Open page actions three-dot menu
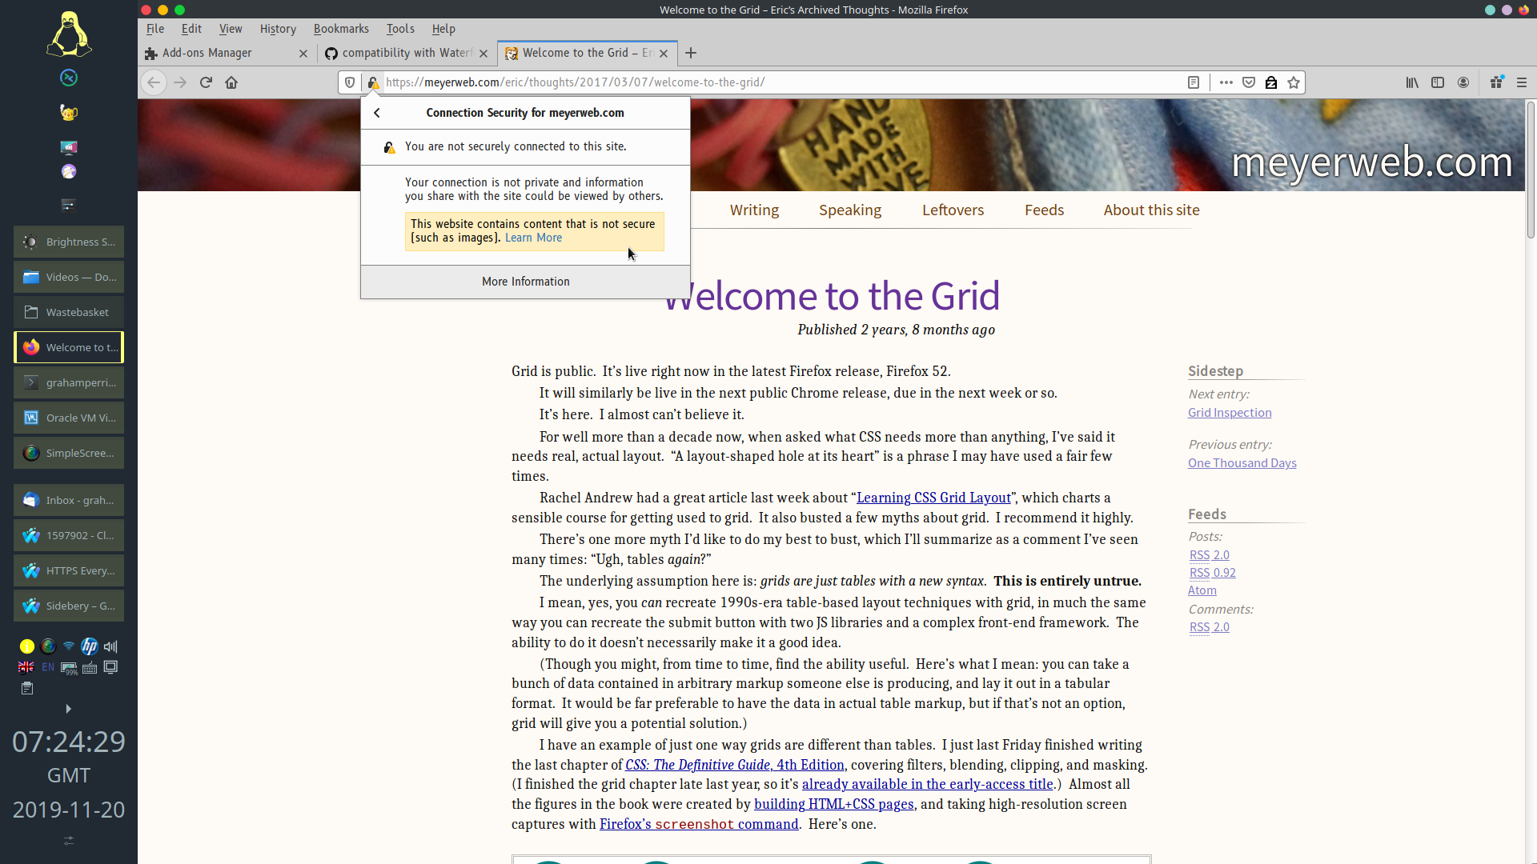 click(x=1226, y=82)
